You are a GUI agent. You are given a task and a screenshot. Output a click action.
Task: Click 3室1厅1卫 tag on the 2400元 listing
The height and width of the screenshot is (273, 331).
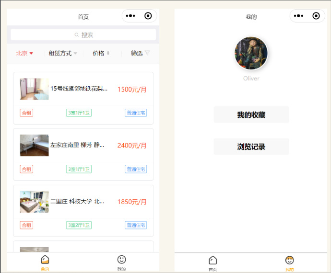click(79, 169)
